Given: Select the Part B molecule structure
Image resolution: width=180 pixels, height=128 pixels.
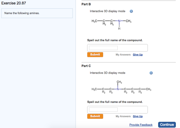Looking at the screenshot, I should tap(112, 24).
